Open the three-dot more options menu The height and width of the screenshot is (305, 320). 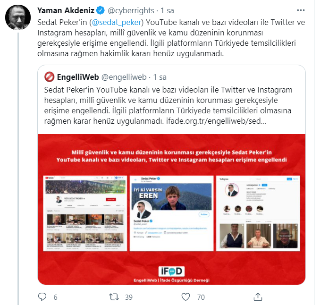coord(301,10)
